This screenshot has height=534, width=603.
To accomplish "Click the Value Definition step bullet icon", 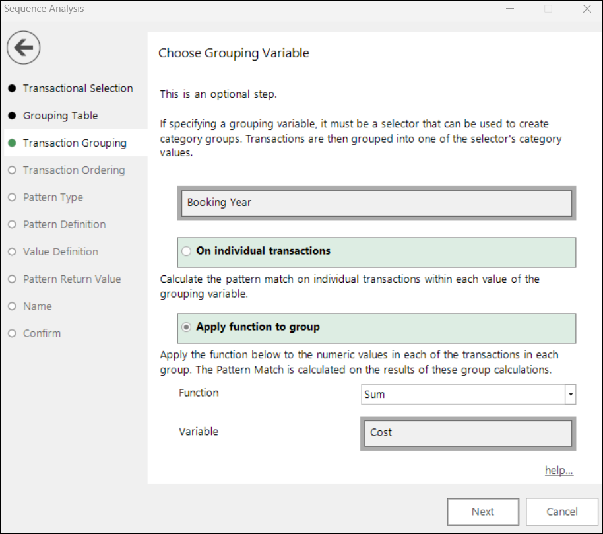I will click(x=13, y=252).
